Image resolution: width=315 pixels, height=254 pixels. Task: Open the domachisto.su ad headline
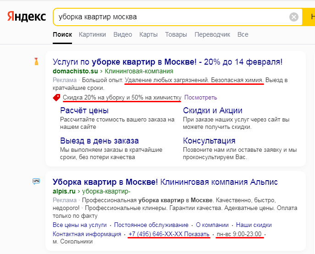click(x=167, y=61)
